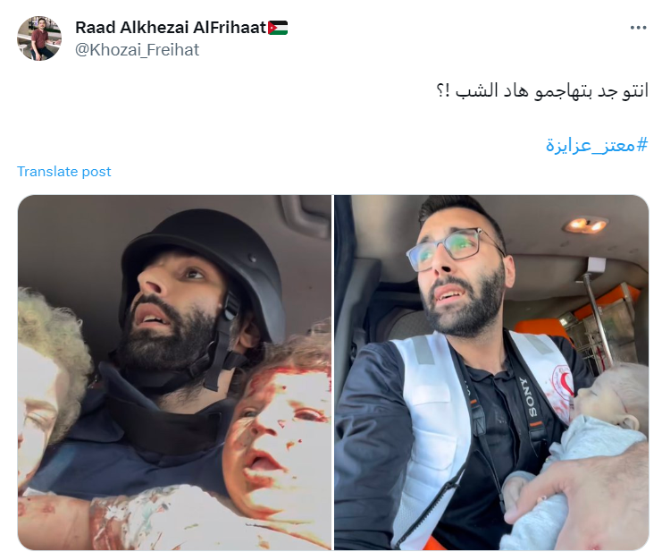Screen dimensions: 662x552
Task: Open the right photo of man in glasses
Action: click(491, 372)
